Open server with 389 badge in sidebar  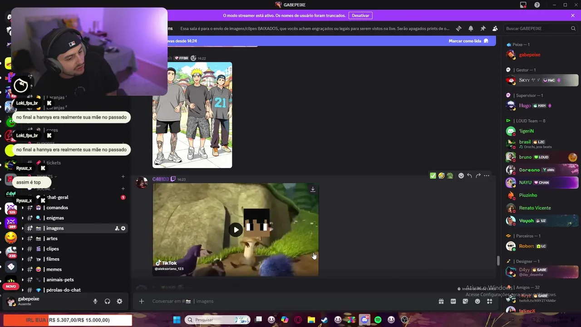click(11, 223)
